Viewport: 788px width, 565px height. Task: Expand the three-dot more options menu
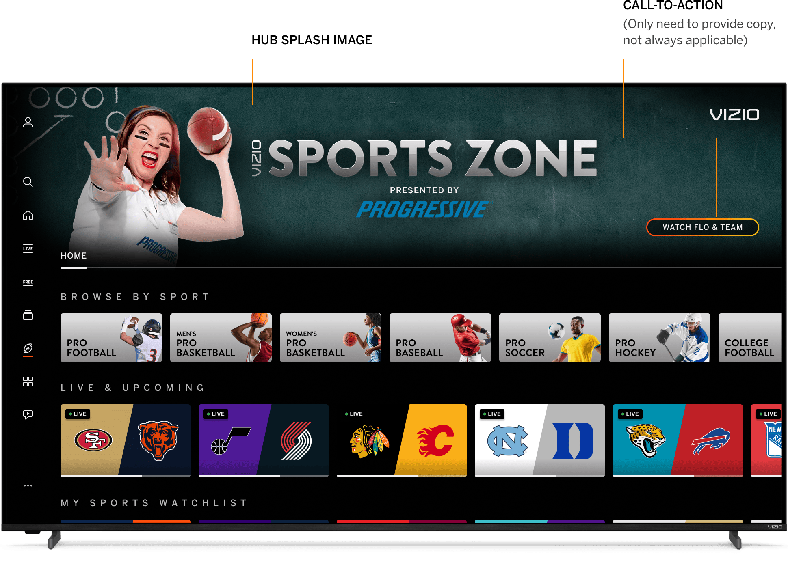click(x=28, y=485)
